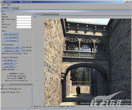Open the Help menu

pyautogui.click(x=9, y=5)
